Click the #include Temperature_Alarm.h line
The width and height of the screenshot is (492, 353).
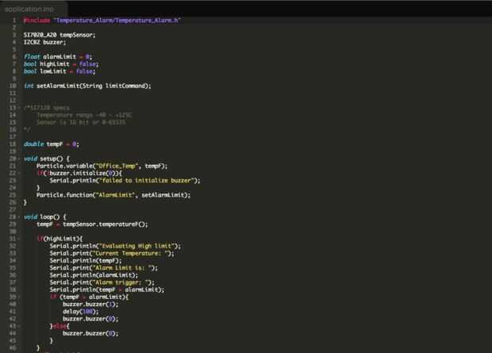(x=102, y=21)
